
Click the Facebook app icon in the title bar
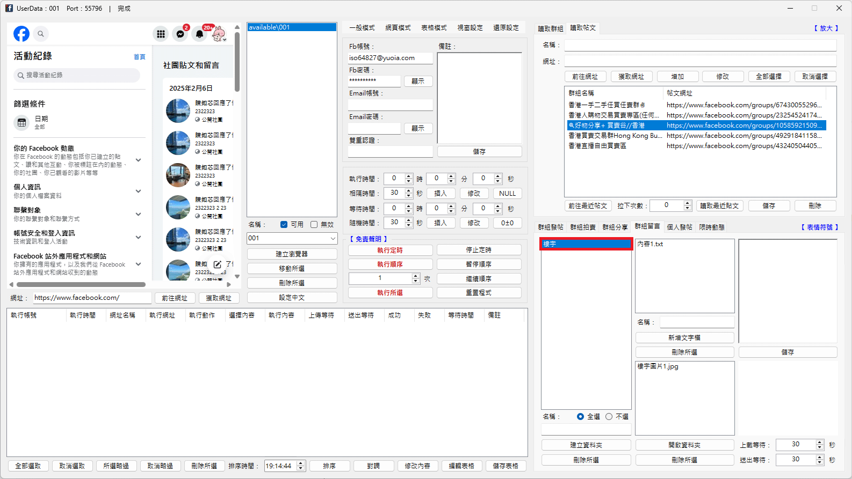point(9,8)
